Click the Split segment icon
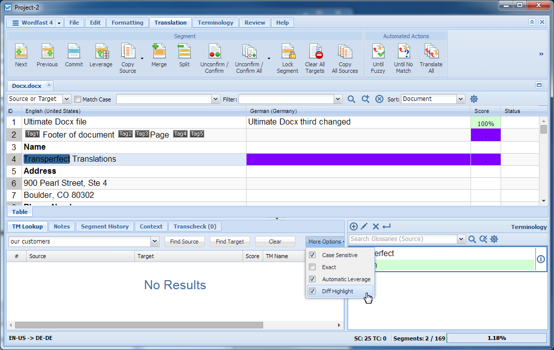The image size is (554, 350). pos(184,52)
